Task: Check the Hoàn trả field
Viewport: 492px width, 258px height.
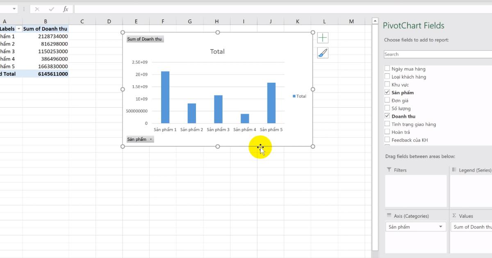Action: click(x=387, y=131)
